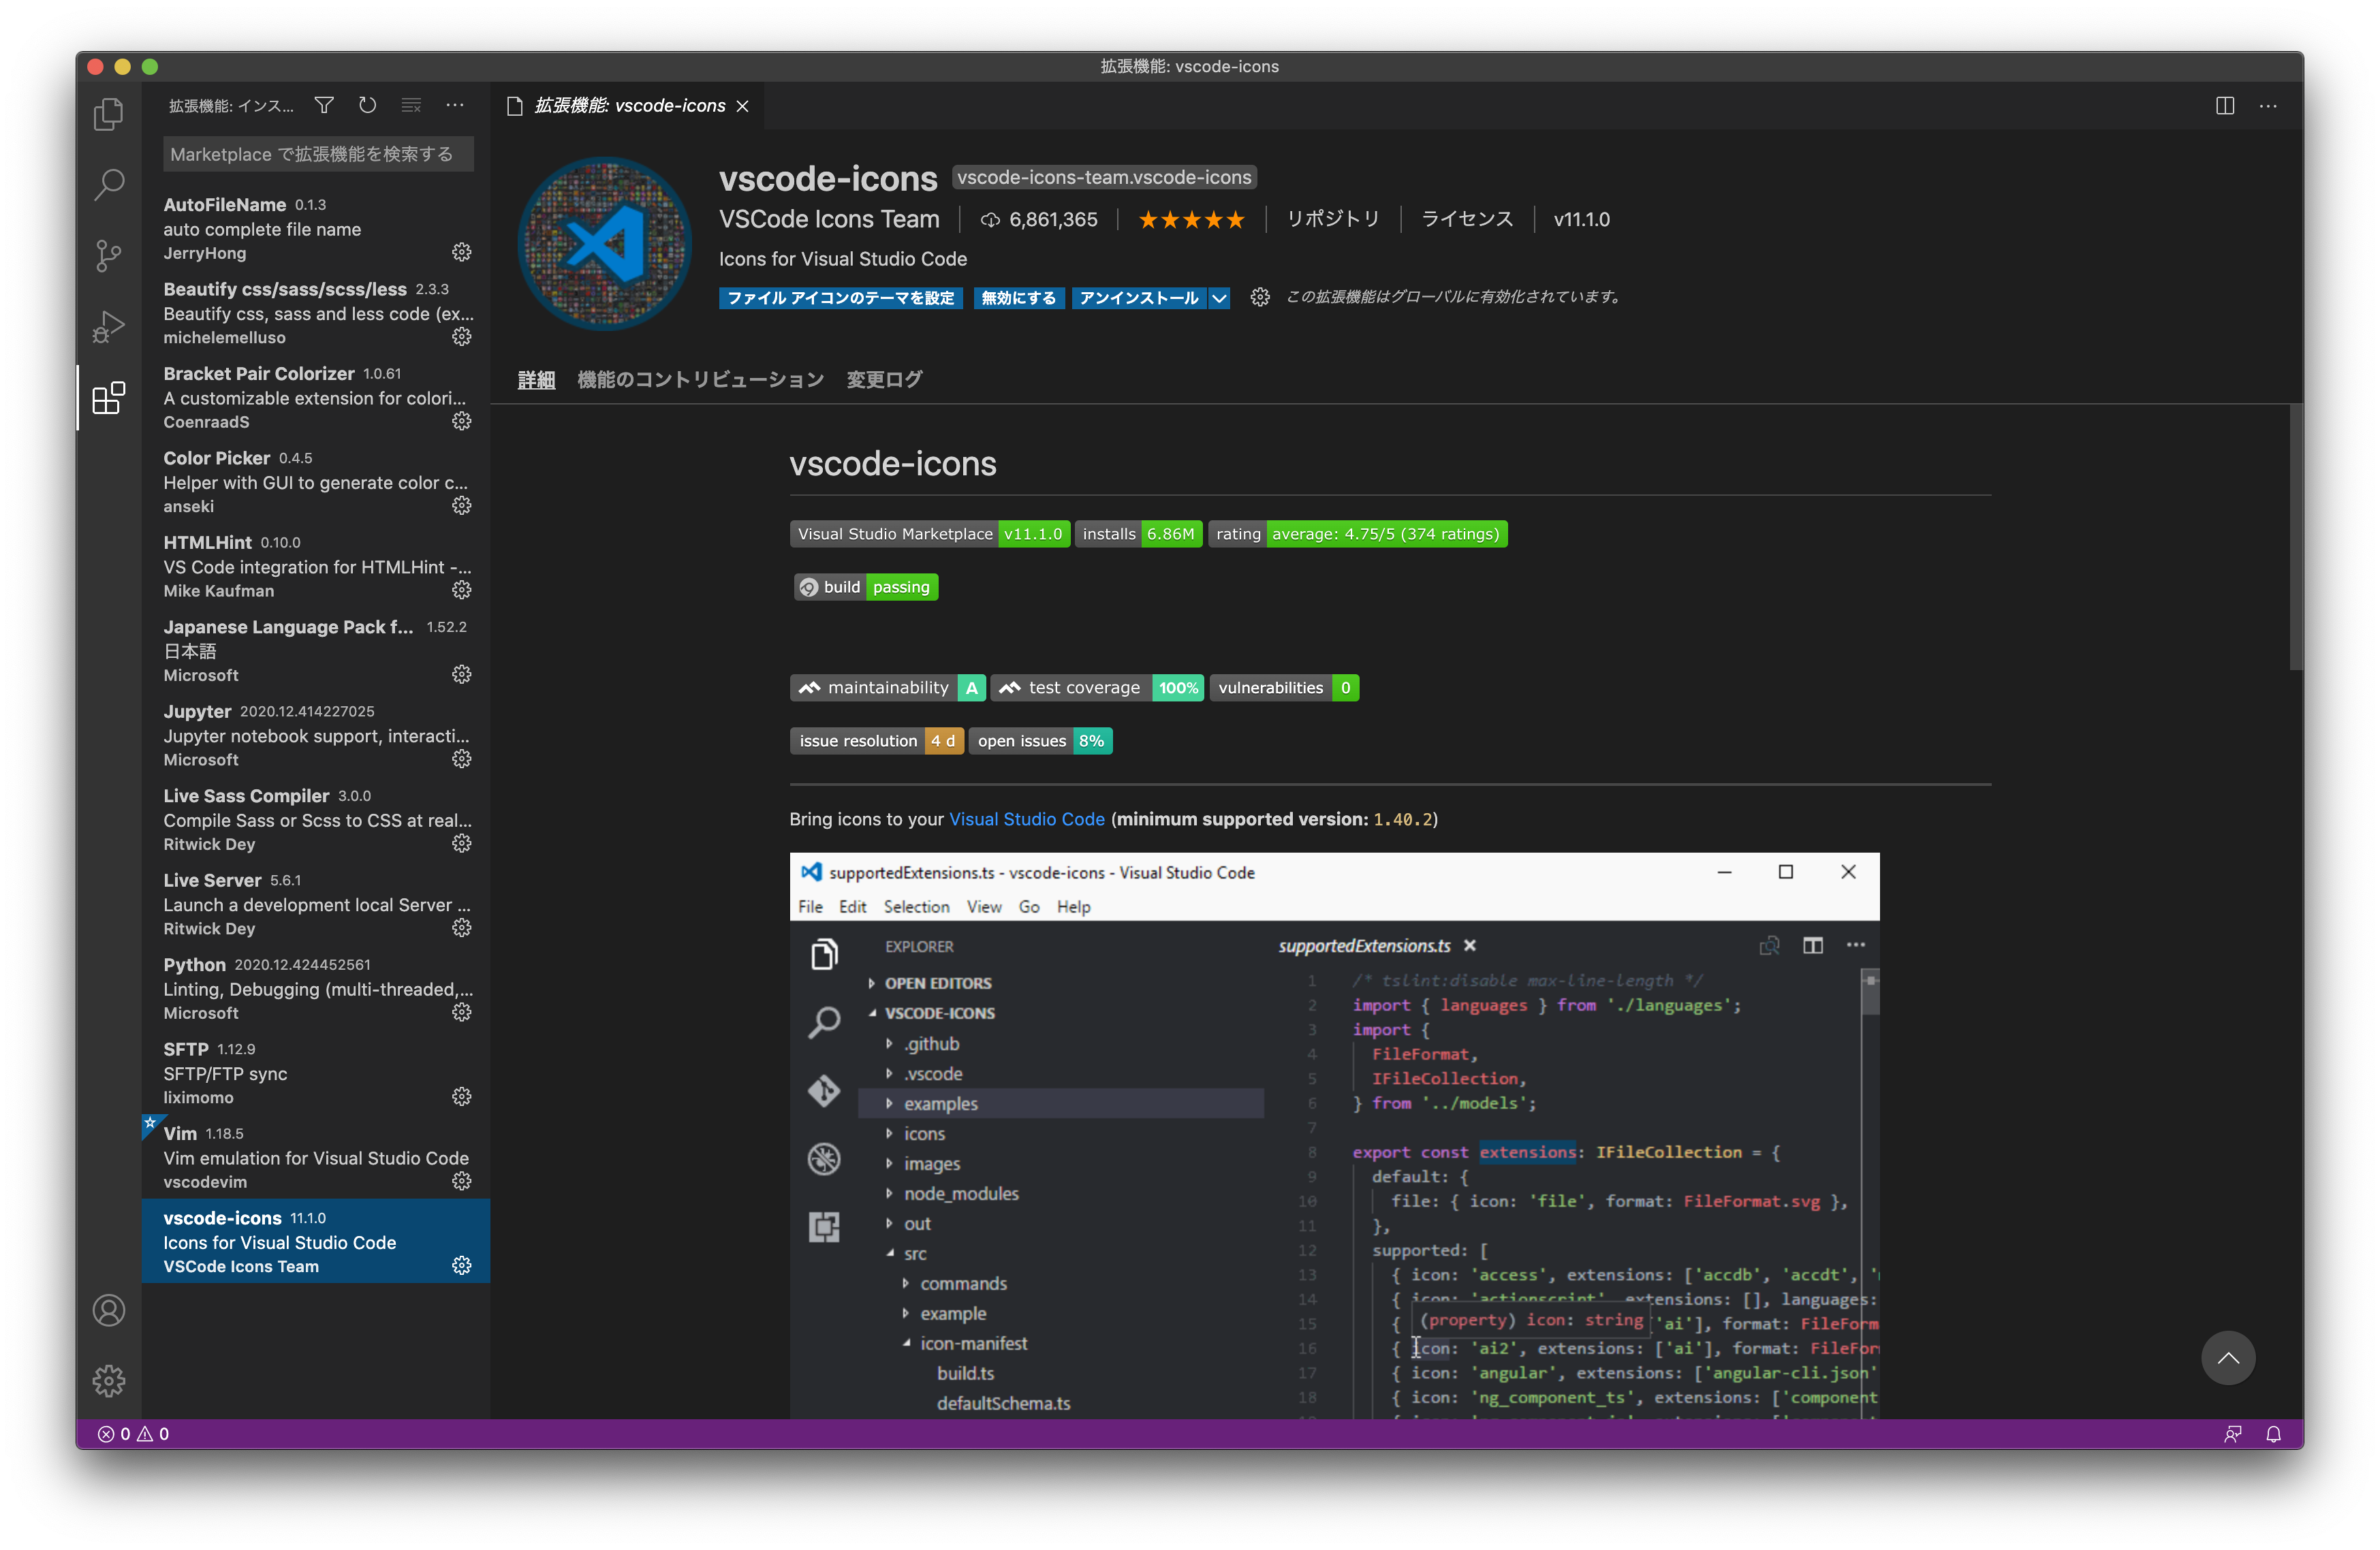Screen dimensions: 2380x1550
Task: Select the 拡張機能: vscode-icons editor tab
Action: tap(628, 106)
